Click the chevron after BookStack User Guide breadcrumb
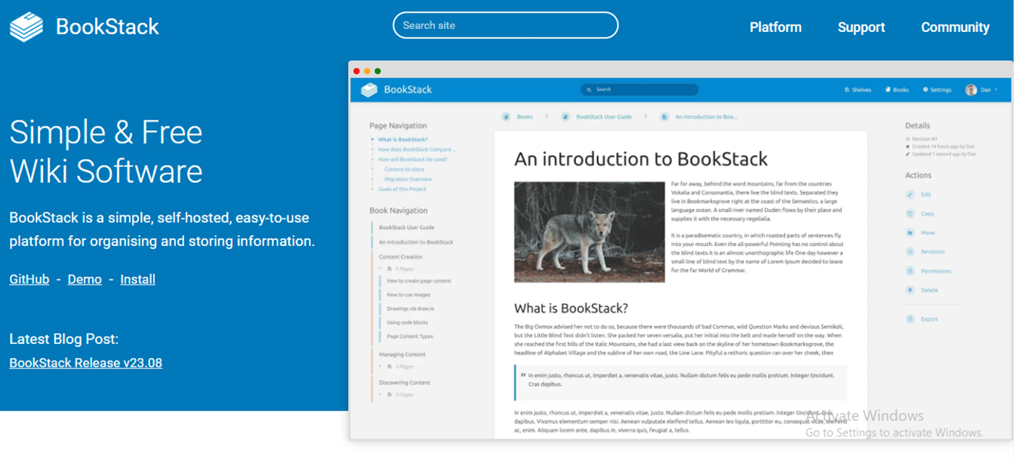 pyautogui.click(x=646, y=117)
